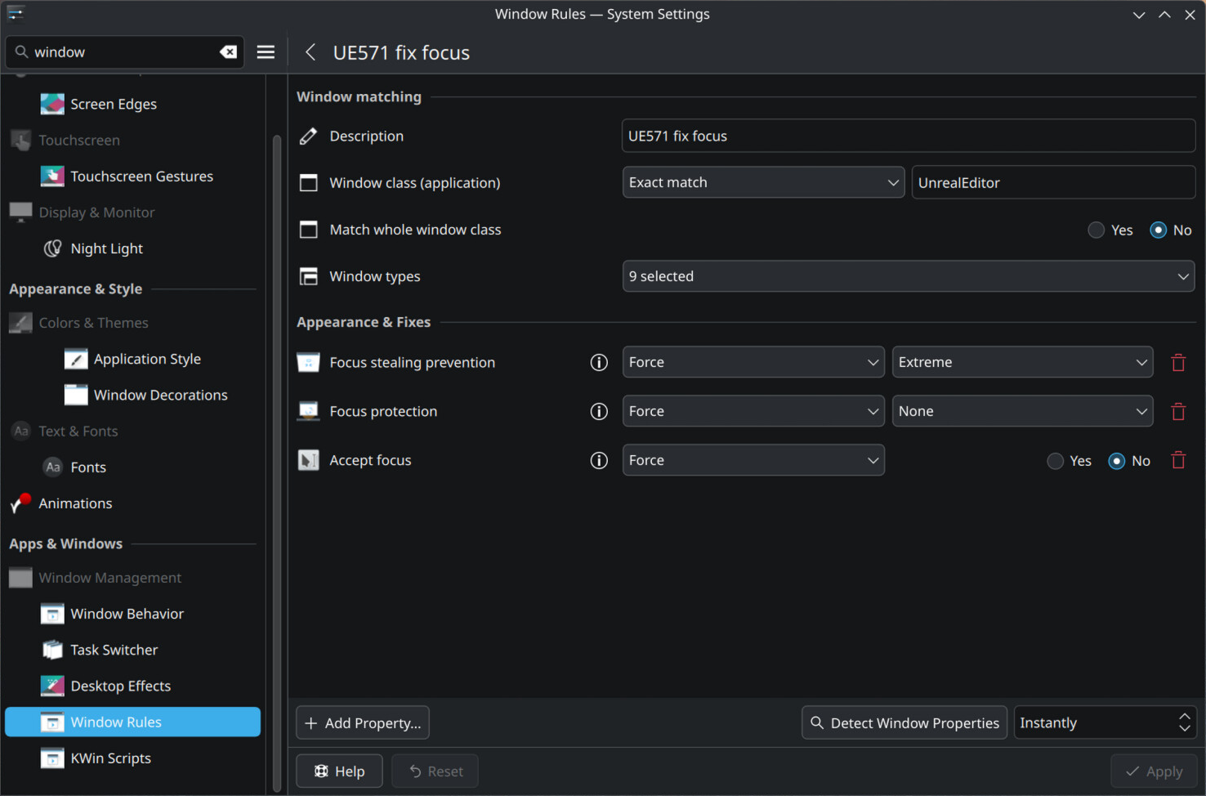The height and width of the screenshot is (796, 1206).
Task: Click the info icon beside Focus stealing prevention
Action: [x=598, y=362]
